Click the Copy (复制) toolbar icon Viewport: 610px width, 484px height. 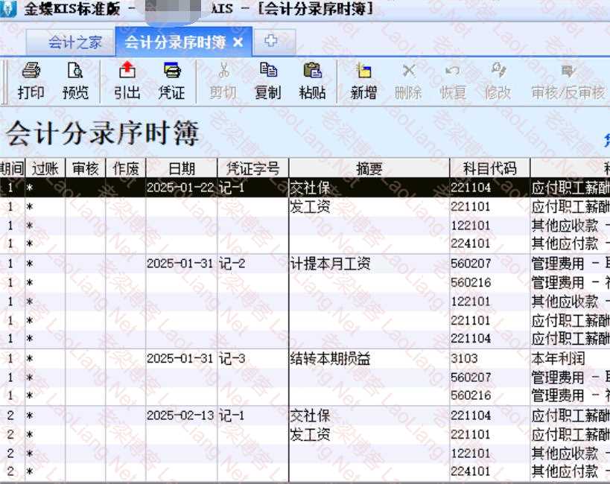pyautogui.click(x=267, y=81)
